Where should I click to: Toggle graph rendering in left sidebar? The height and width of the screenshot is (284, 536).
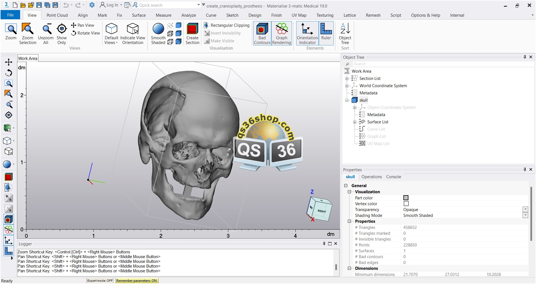tap(9, 230)
